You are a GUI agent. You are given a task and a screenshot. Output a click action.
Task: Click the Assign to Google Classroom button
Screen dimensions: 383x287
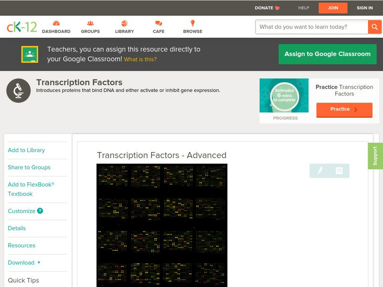(327, 54)
